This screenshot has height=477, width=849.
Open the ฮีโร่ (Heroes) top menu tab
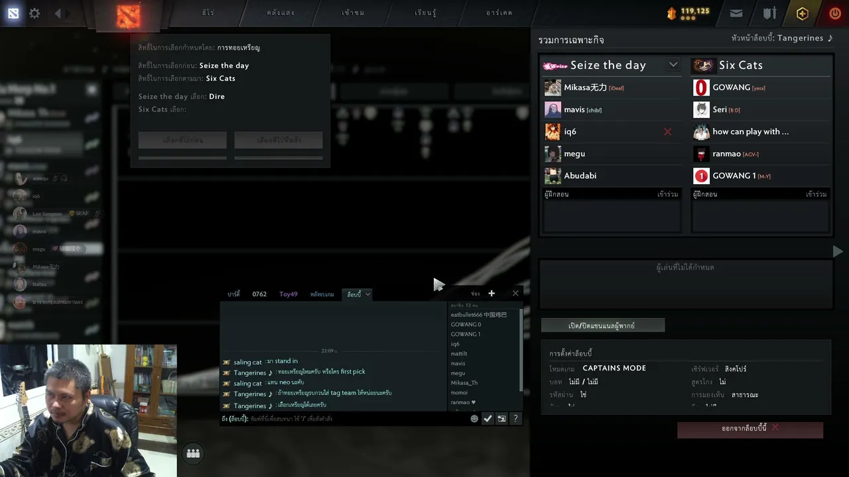point(208,13)
